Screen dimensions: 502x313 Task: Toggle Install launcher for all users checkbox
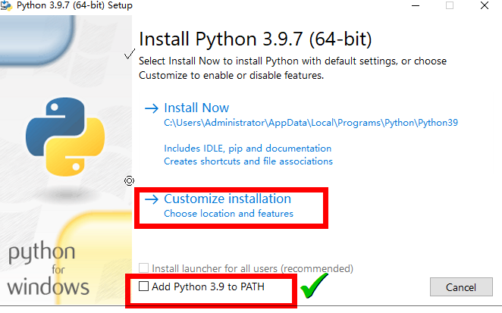(144, 268)
